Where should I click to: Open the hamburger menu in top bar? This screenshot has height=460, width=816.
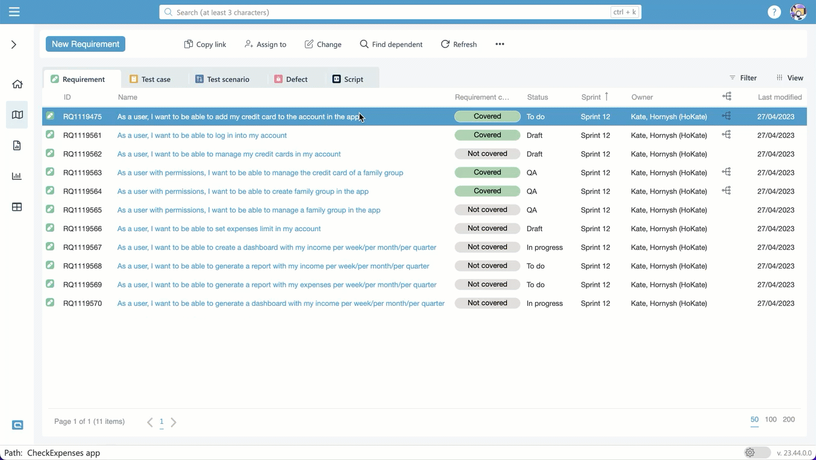tap(14, 12)
